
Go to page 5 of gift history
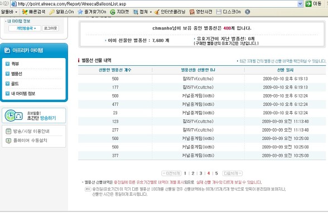pyautogui.click(x=216, y=173)
